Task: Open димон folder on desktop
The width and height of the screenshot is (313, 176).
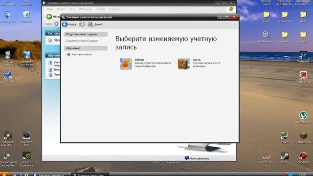Action: coord(285,35)
